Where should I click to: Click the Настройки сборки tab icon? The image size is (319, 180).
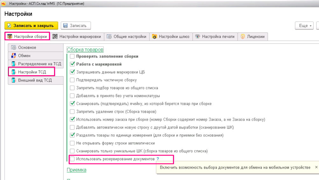[x=10, y=37]
